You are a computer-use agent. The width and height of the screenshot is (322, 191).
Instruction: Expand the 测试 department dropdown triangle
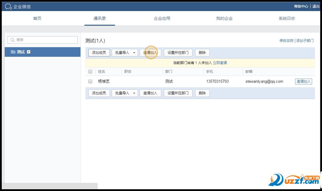pos(28,52)
